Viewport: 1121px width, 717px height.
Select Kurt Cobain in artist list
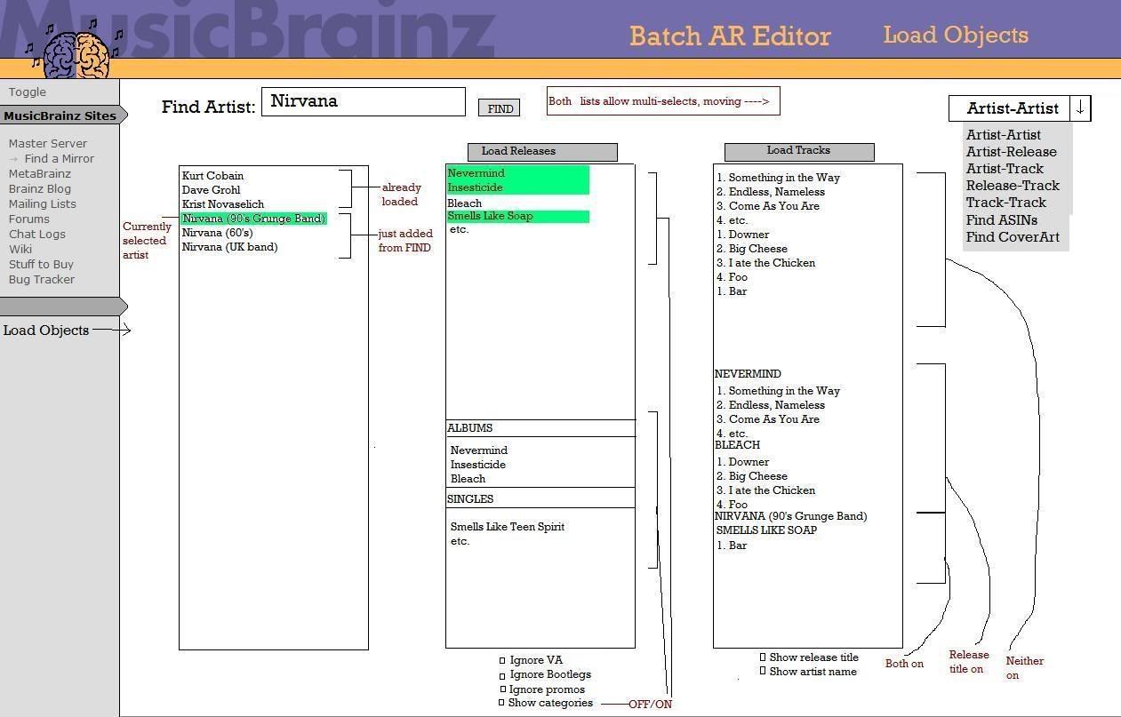(x=212, y=176)
